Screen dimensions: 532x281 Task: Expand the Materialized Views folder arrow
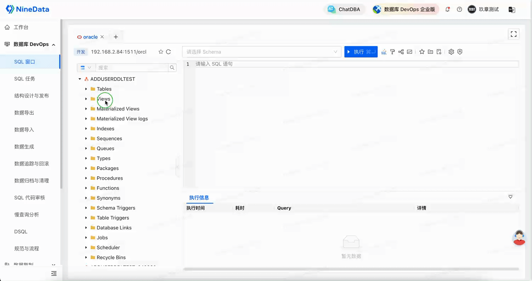pos(86,109)
